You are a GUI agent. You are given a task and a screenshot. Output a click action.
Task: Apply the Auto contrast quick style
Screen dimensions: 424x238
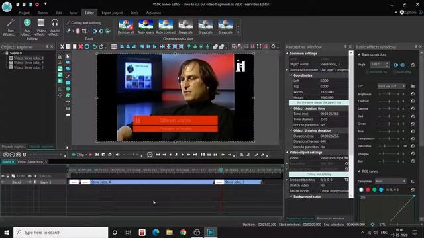(x=166, y=26)
